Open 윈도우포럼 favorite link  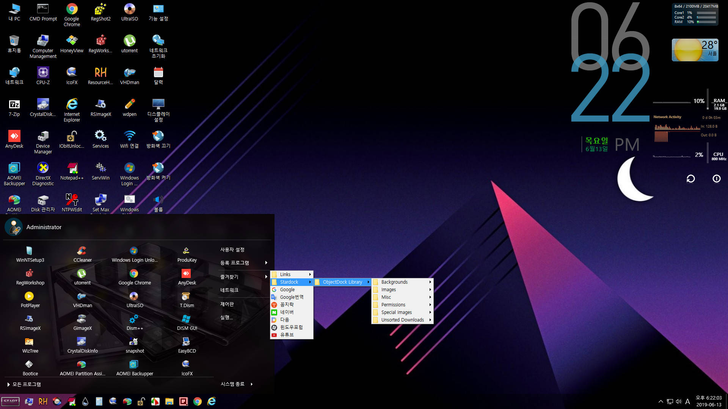click(292, 328)
